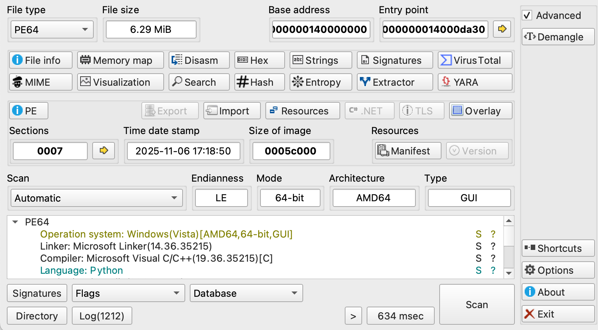Click the entry point arrow button
Image resolution: width=598 pixels, height=330 pixels.
pos(502,29)
